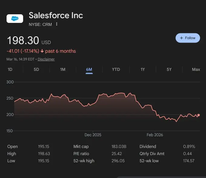The width and height of the screenshot is (206, 178).
Task: Click the active 6M range tab
Action: click(89, 70)
